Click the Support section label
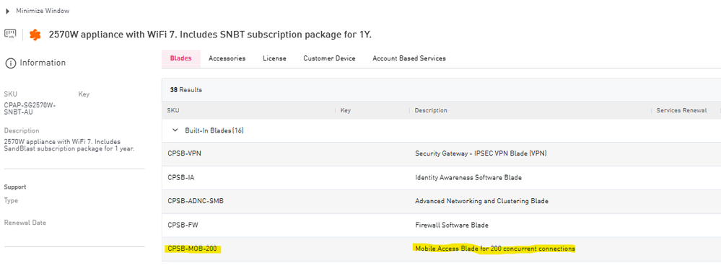The width and height of the screenshot is (721, 273). pyautogui.click(x=15, y=187)
